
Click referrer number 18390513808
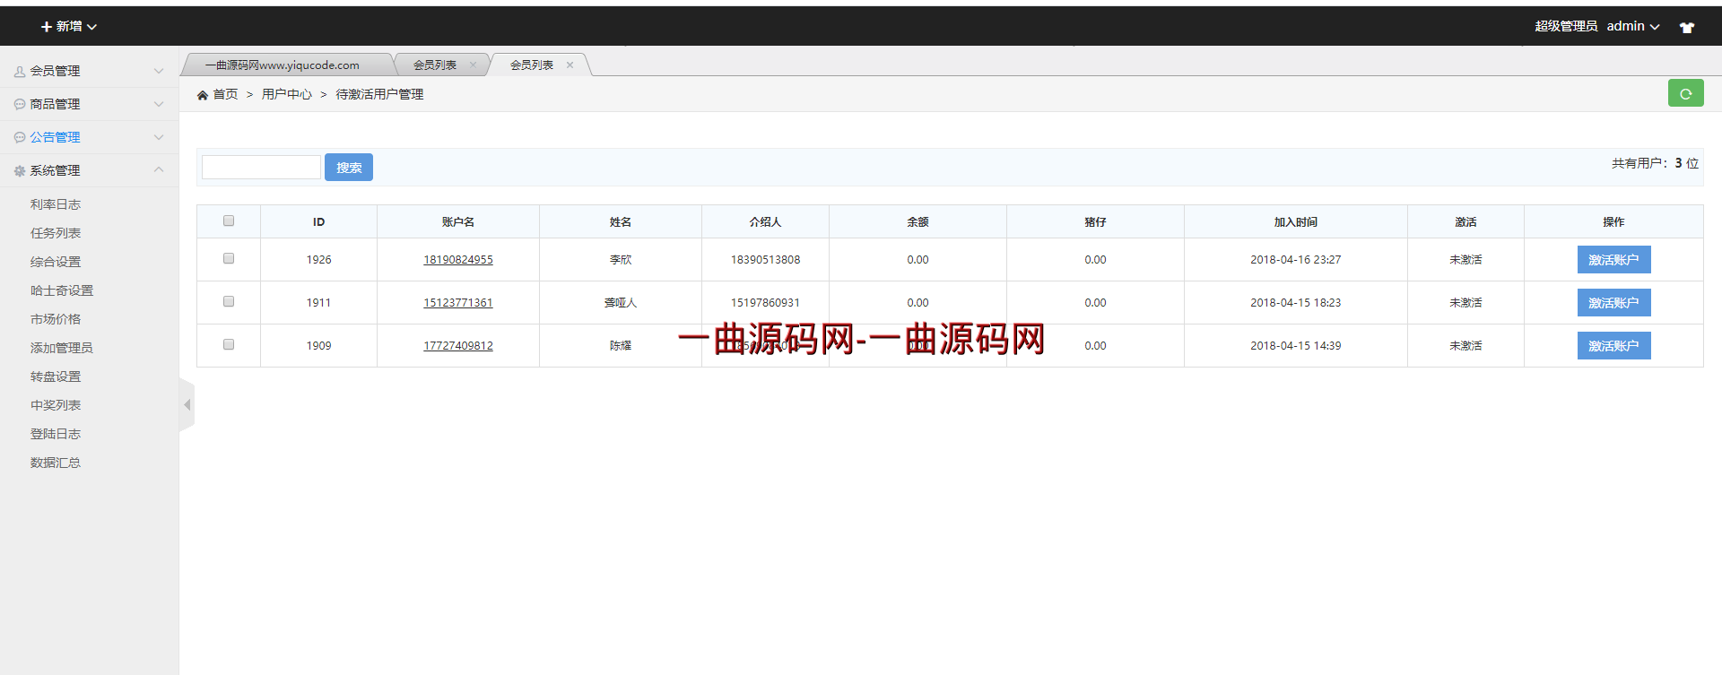[x=765, y=260]
